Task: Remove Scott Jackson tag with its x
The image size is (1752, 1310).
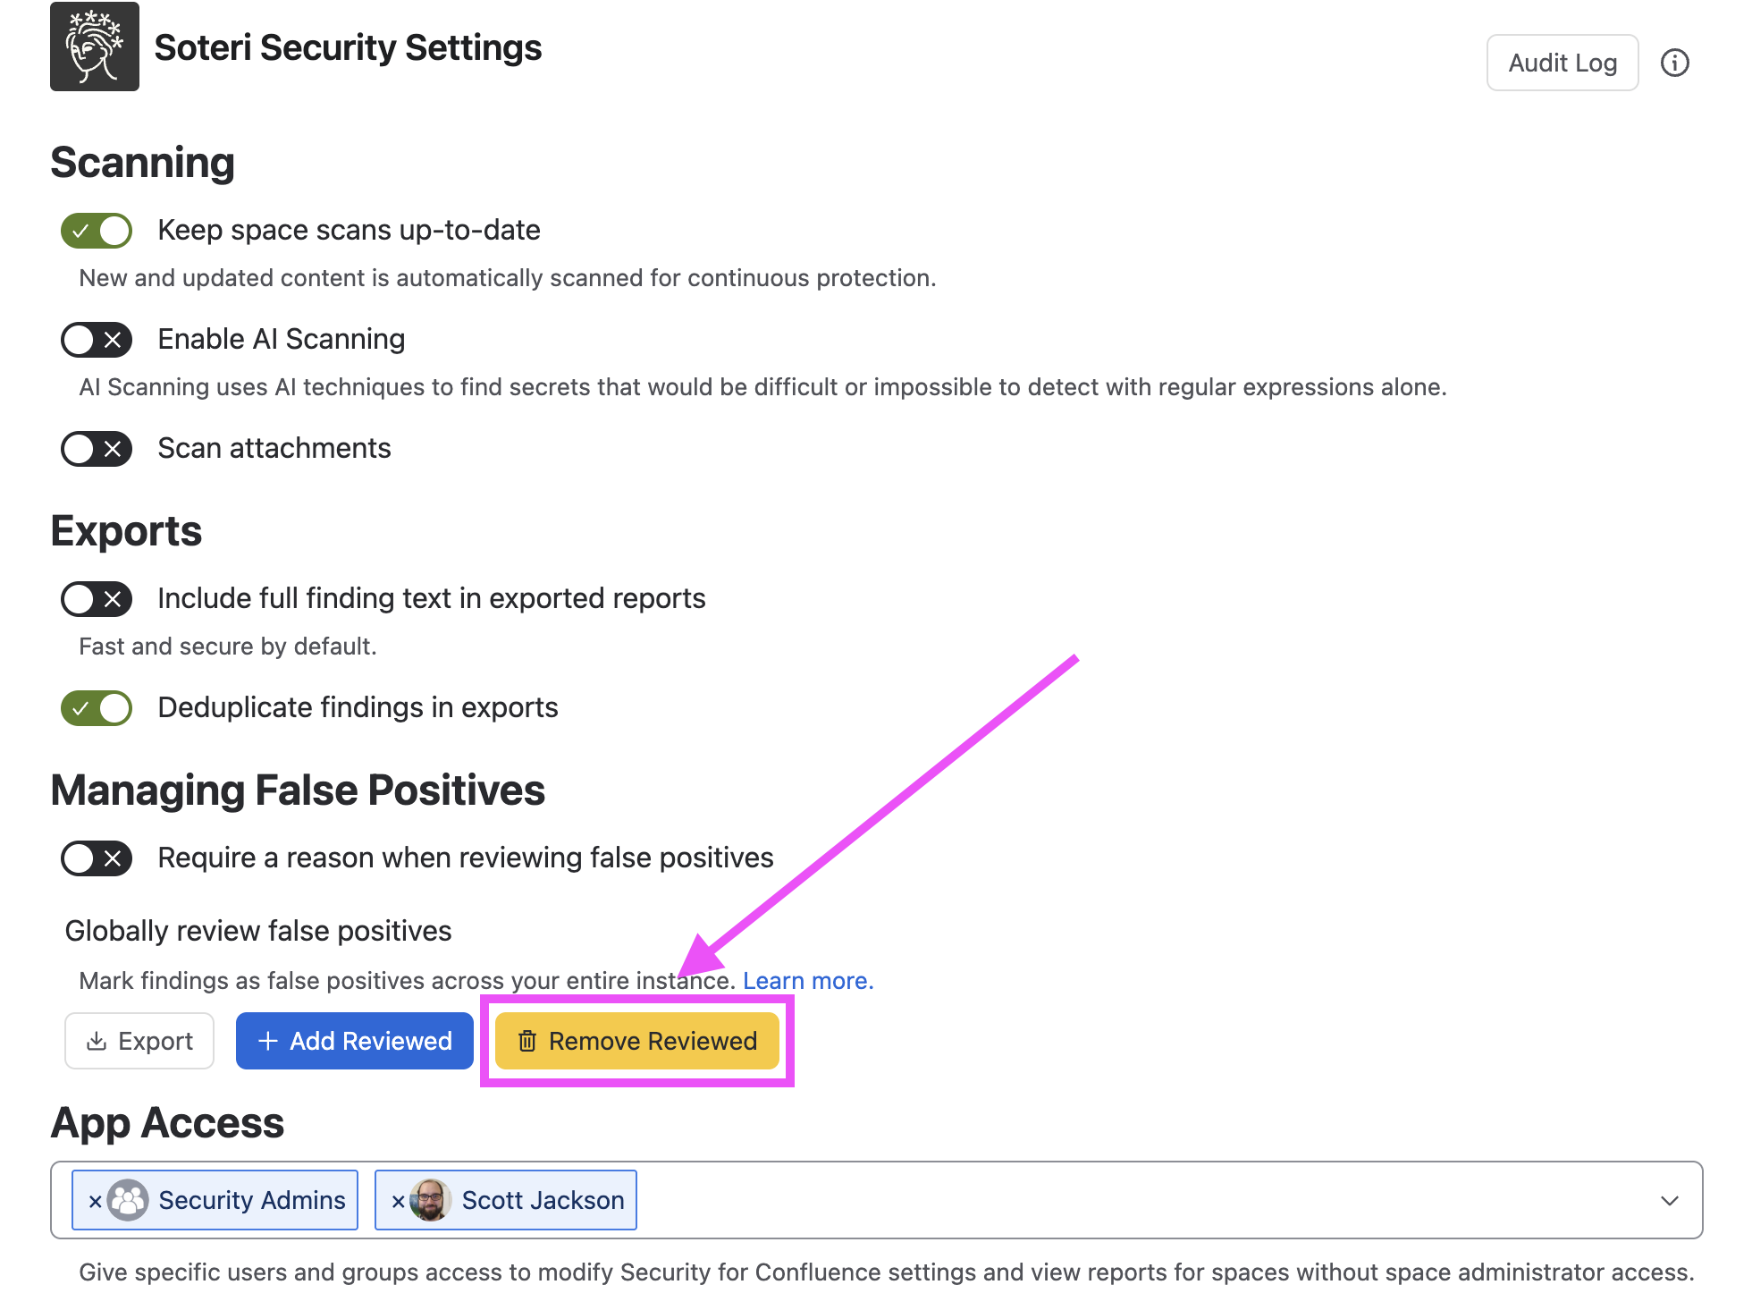Action: pos(398,1201)
